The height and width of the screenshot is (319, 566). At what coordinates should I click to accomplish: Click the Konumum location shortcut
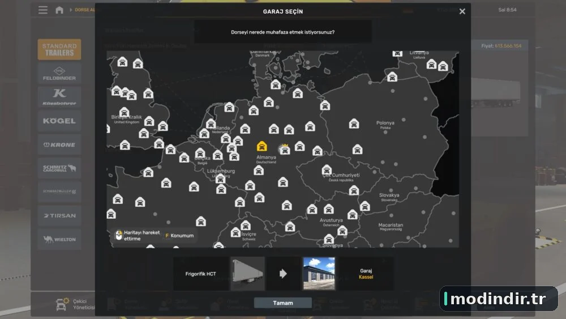(179, 236)
